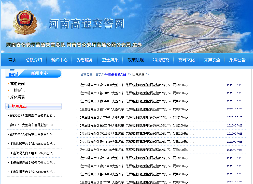The height and width of the screenshot is (184, 253).
Task: Click the 新闻中心 sidebar header graphic
Action: (x=33, y=73)
